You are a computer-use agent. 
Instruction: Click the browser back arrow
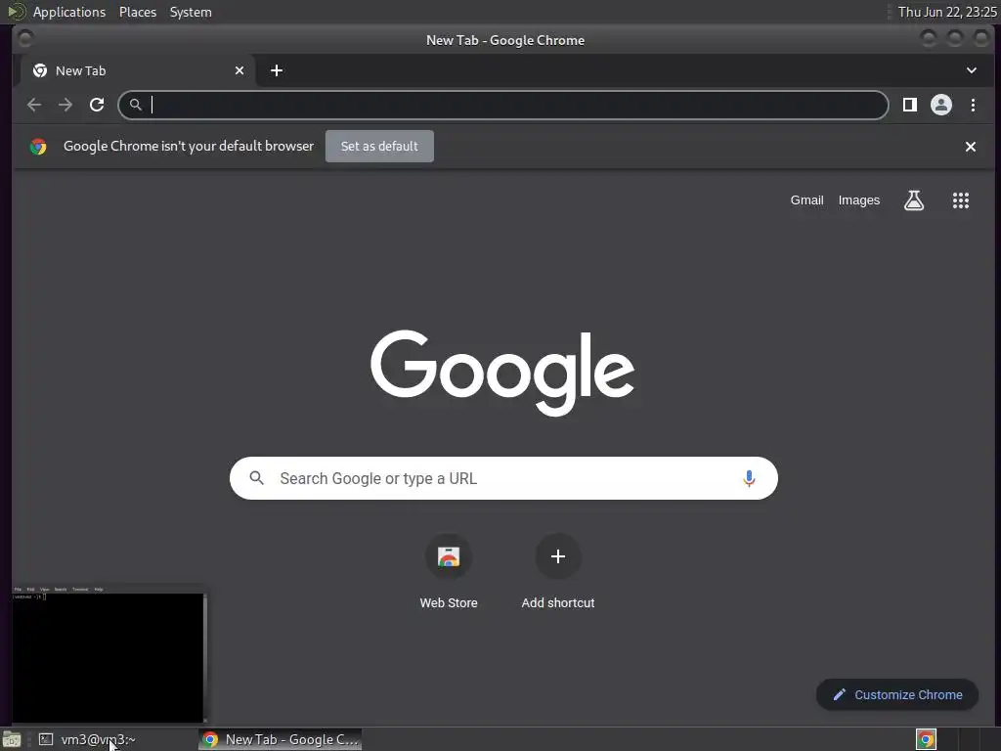coord(34,105)
